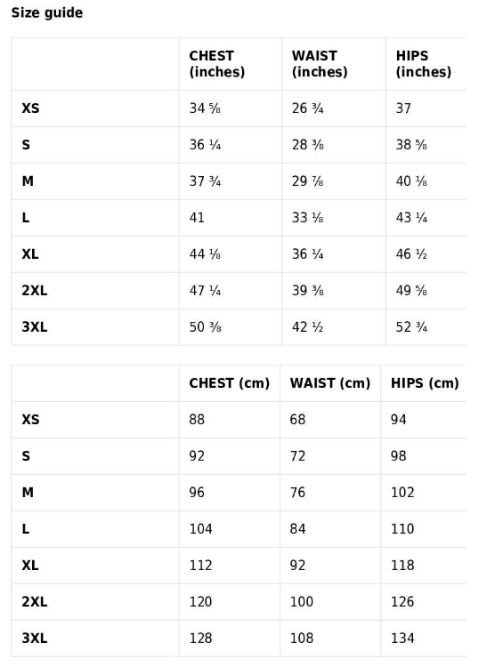Select the 76 waist cm value for M
This screenshot has height=667, width=495.
[297, 493]
